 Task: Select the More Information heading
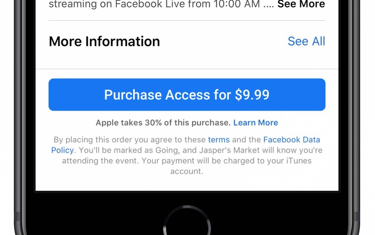point(104,41)
